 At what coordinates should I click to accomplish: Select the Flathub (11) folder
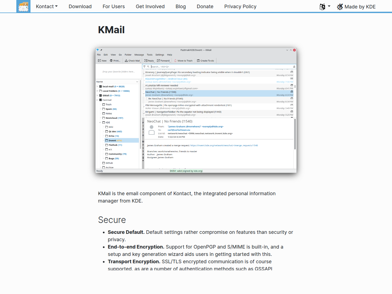point(114,145)
